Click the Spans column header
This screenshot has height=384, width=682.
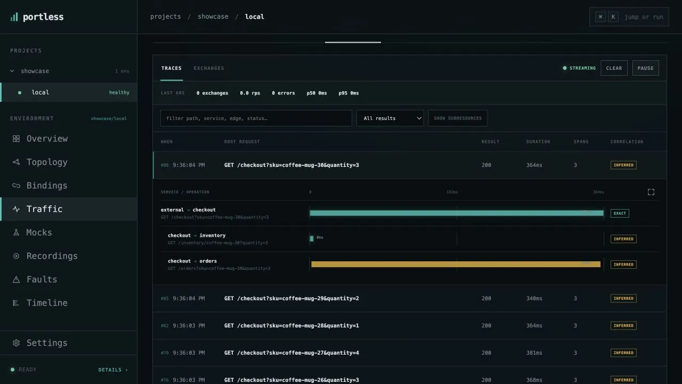pos(581,142)
